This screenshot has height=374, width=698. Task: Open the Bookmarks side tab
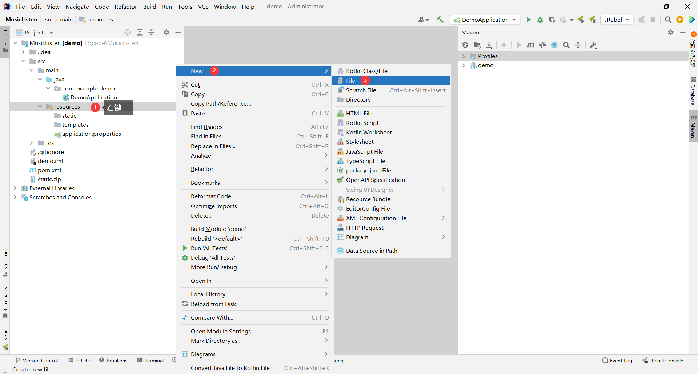[x=5, y=302]
